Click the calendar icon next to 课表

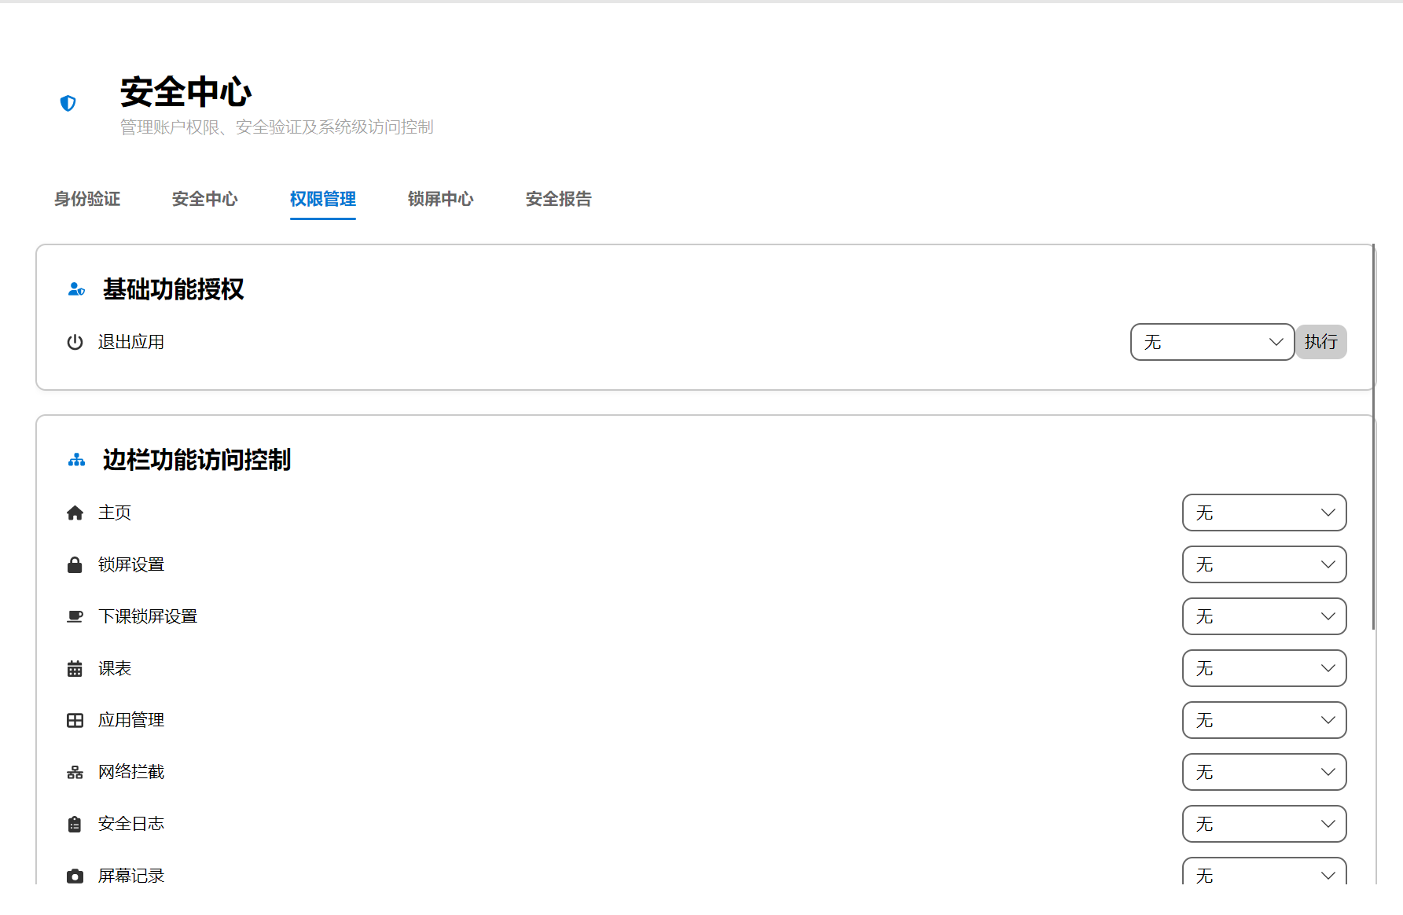click(75, 667)
